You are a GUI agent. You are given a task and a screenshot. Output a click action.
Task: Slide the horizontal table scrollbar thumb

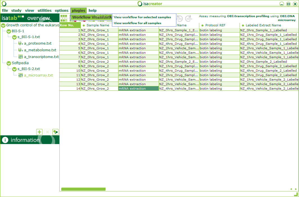[83, 189]
